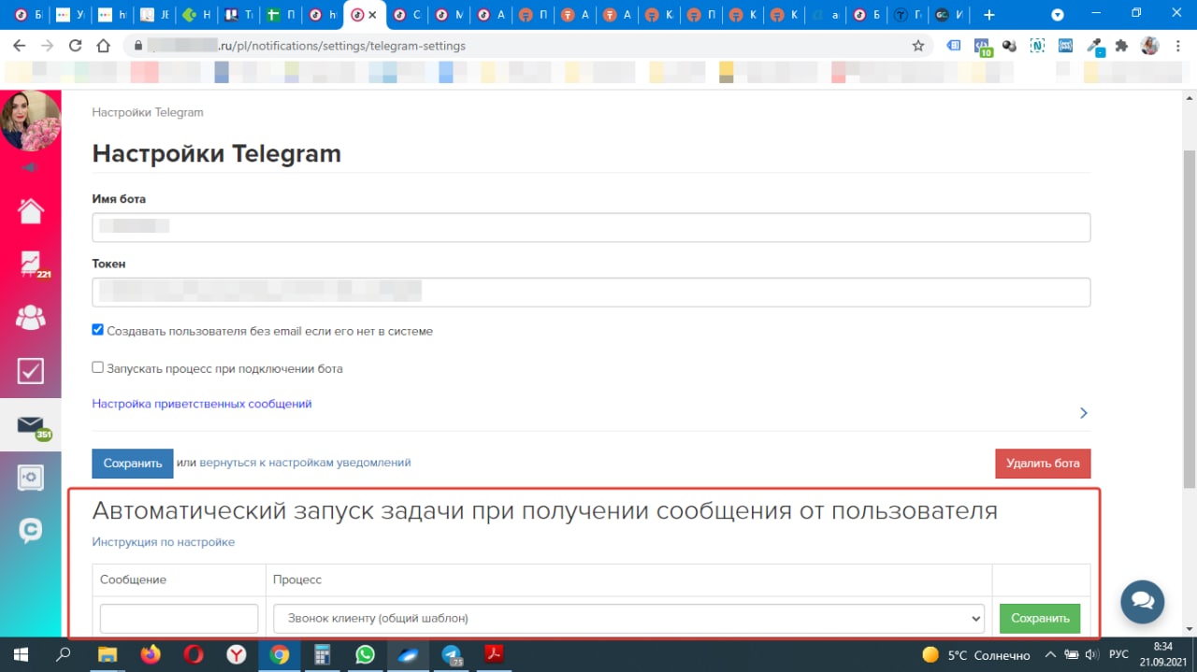The height and width of the screenshot is (672, 1197).
Task: Open the browser home page button
Action: click(104, 46)
